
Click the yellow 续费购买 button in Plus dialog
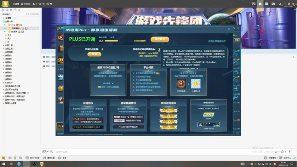tap(160, 39)
